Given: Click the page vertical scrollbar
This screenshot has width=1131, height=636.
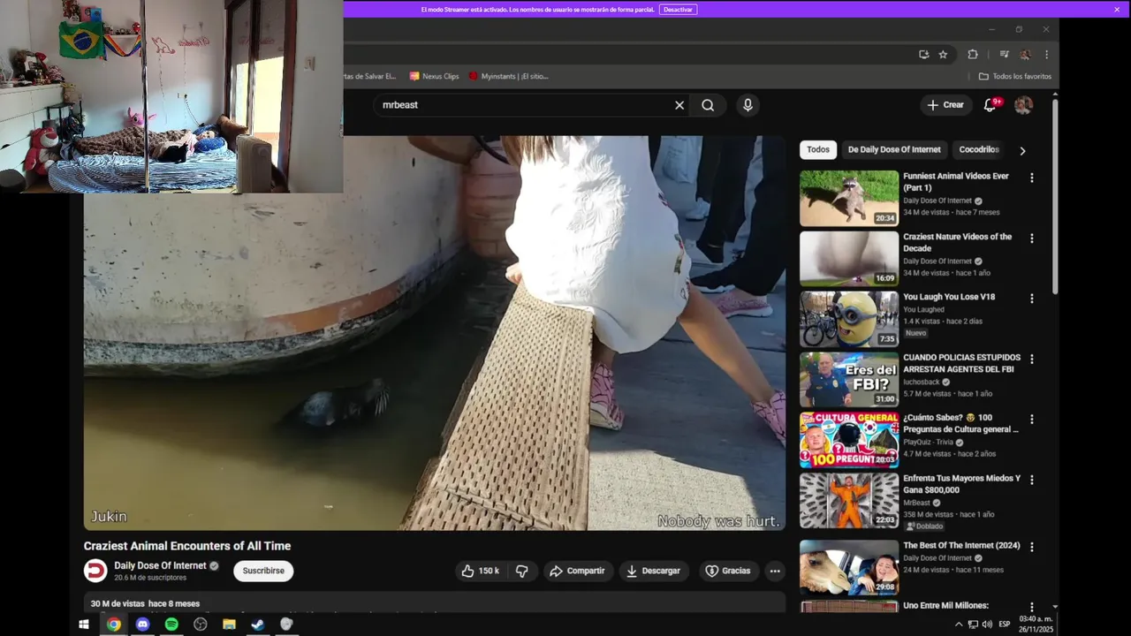Looking at the screenshot, I should [x=1055, y=194].
